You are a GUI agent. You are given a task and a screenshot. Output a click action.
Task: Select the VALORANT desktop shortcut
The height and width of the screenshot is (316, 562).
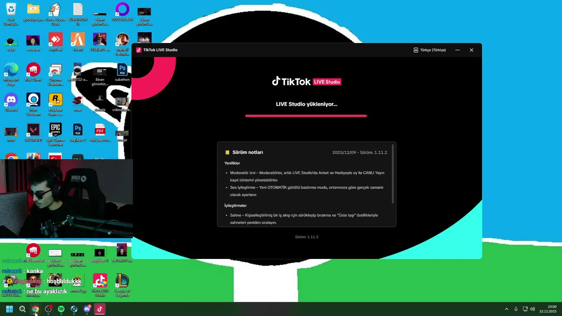coord(33,133)
